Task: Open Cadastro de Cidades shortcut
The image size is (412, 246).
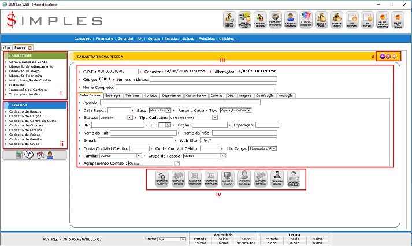Action: click(x=25, y=125)
